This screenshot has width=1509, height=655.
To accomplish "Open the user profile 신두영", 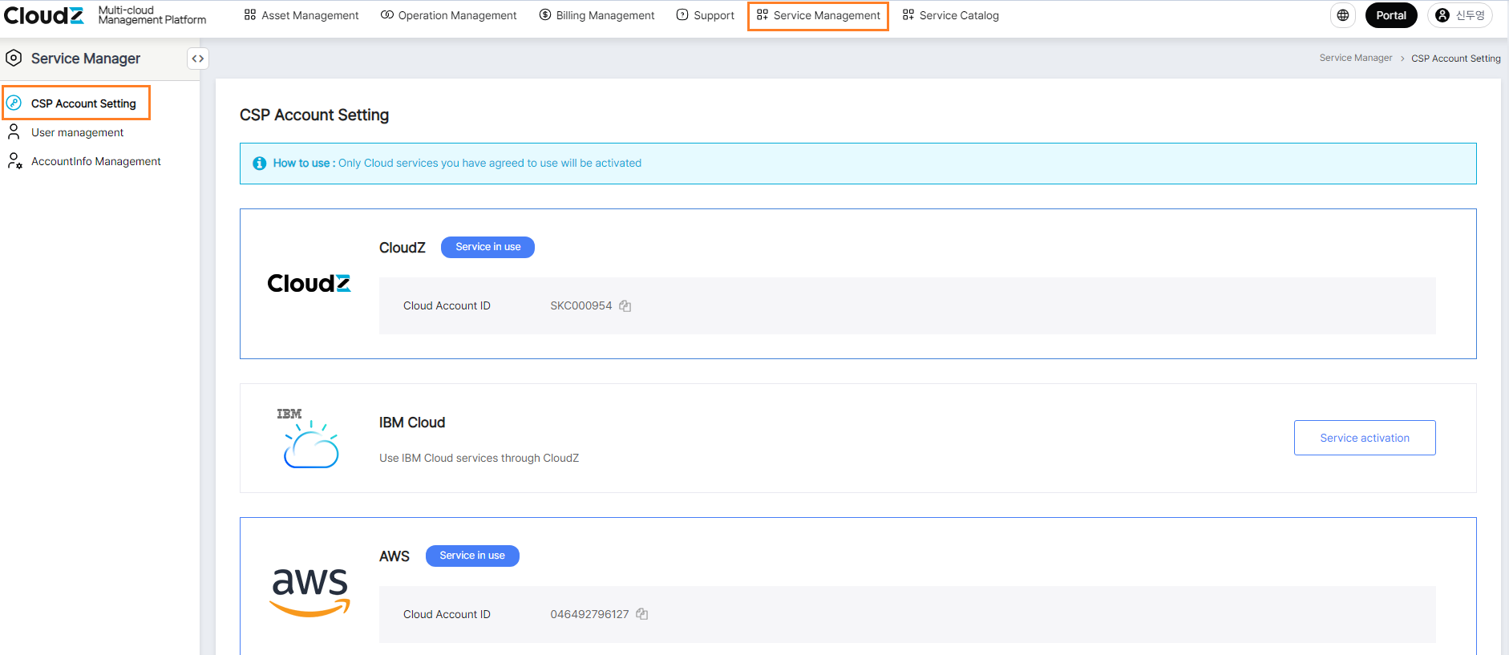I will pyautogui.click(x=1460, y=15).
